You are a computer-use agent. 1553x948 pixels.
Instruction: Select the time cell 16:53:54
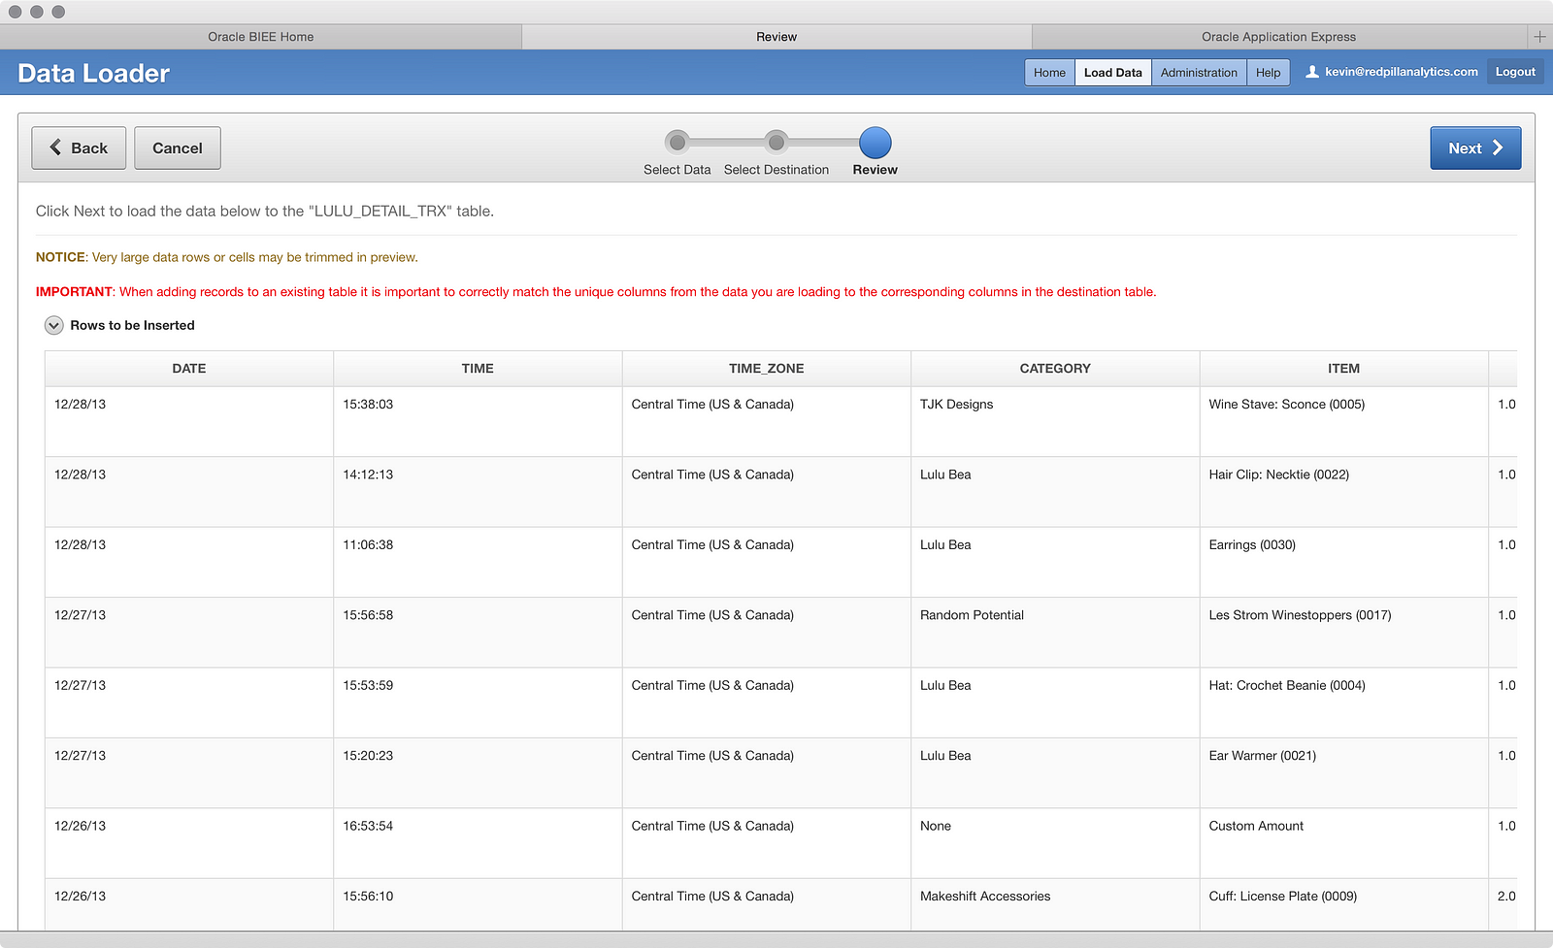tap(478, 844)
